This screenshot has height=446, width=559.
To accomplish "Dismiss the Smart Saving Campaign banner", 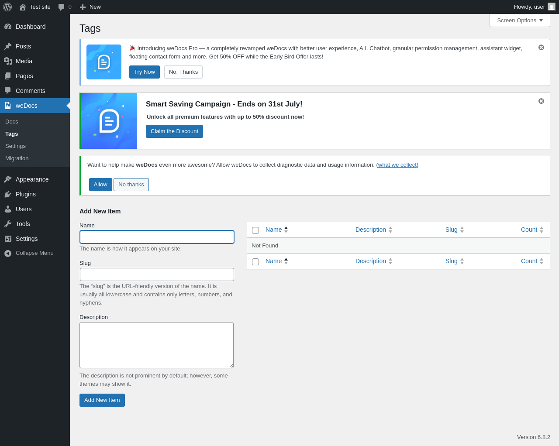I will pos(541,101).
